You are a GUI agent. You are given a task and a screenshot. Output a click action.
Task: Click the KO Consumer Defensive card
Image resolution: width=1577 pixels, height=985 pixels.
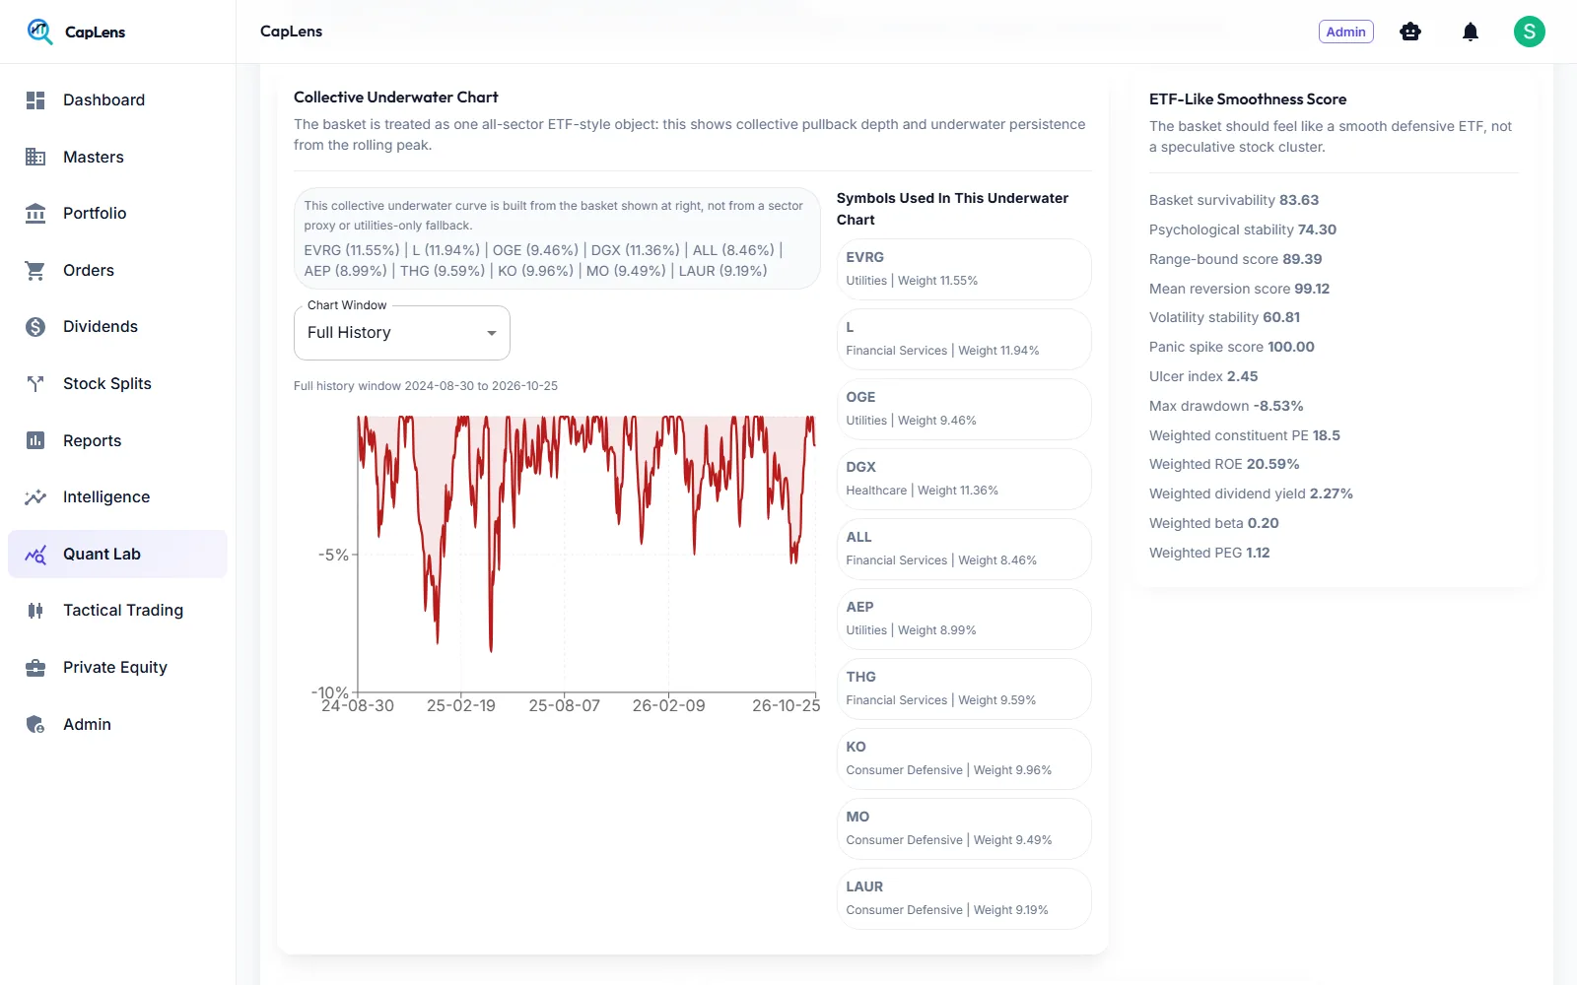(x=964, y=758)
